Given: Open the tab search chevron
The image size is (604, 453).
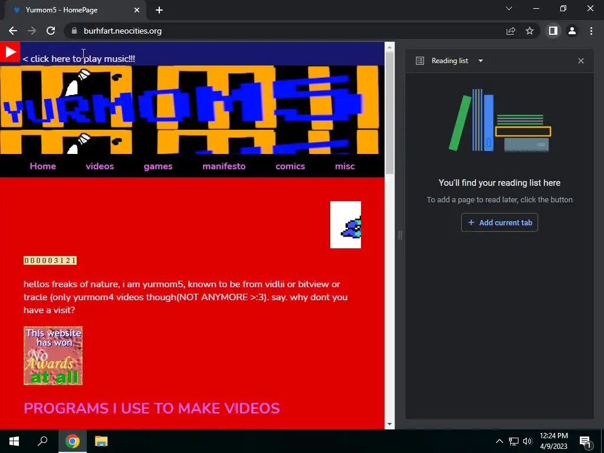Looking at the screenshot, I should pyautogui.click(x=509, y=8).
